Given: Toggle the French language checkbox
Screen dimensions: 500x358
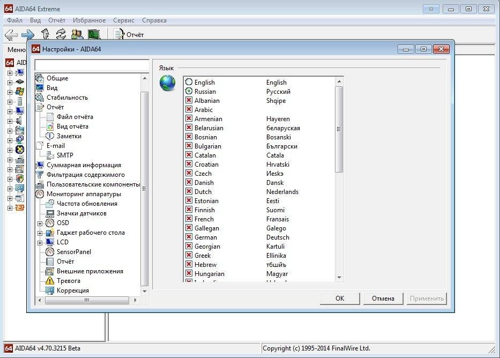Looking at the screenshot, I should point(189,219).
